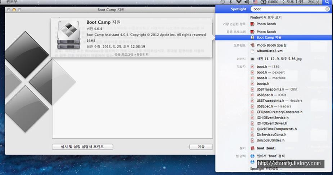Click the clock showing 수 오후 1:35
Viewport: 333px width, 175px height.
click(x=292, y=2)
